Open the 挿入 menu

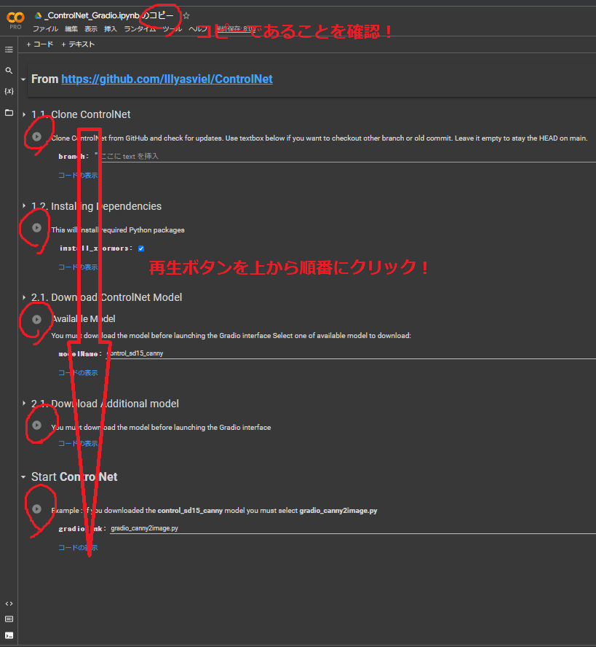(x=111, y=29)
